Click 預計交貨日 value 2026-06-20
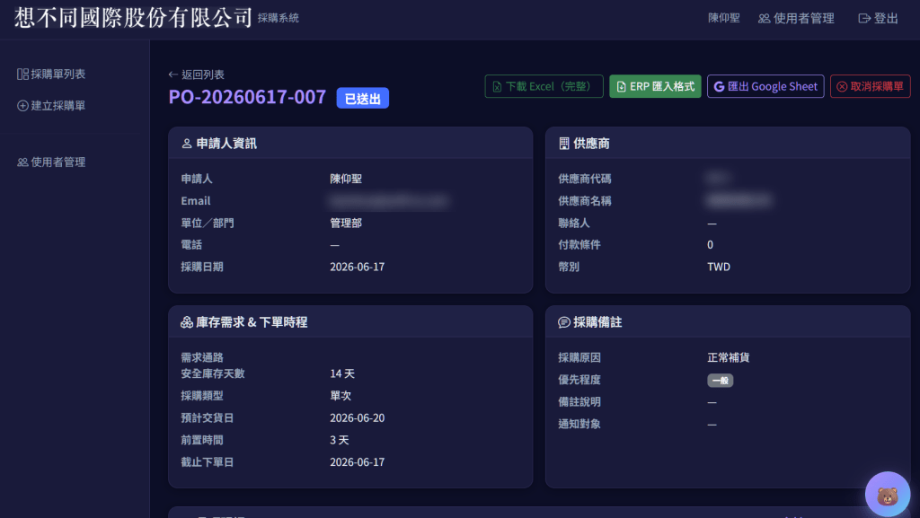Screen dimensions: 920x518 pyautogui.click(x=358, y=417)
